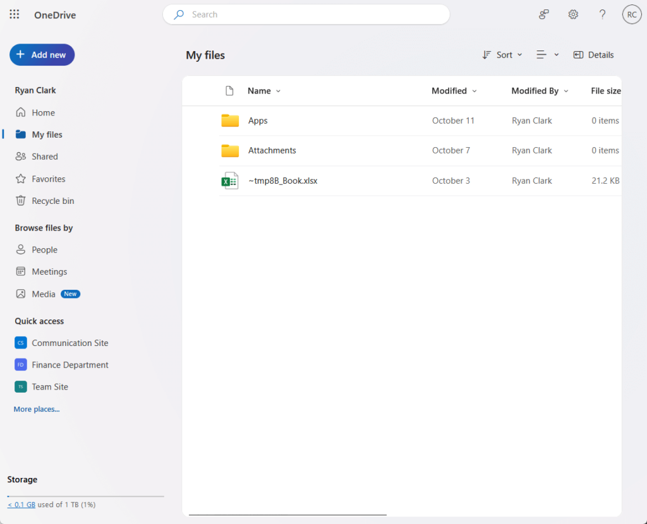Screen dimensions: 647x524
Task: Browse files by Media
Action: click(x=44, y=294)
